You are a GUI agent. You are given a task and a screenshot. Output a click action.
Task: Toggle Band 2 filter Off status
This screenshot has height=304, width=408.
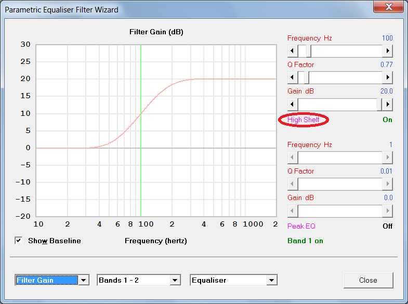click(387, 226)
